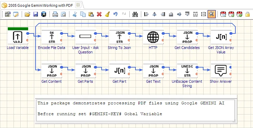Image resolution: width=253 pixels, height=128 pixels.
Task: Click green status bar above Load Variable
Action: pyautogui.click(x=18, y=29)
